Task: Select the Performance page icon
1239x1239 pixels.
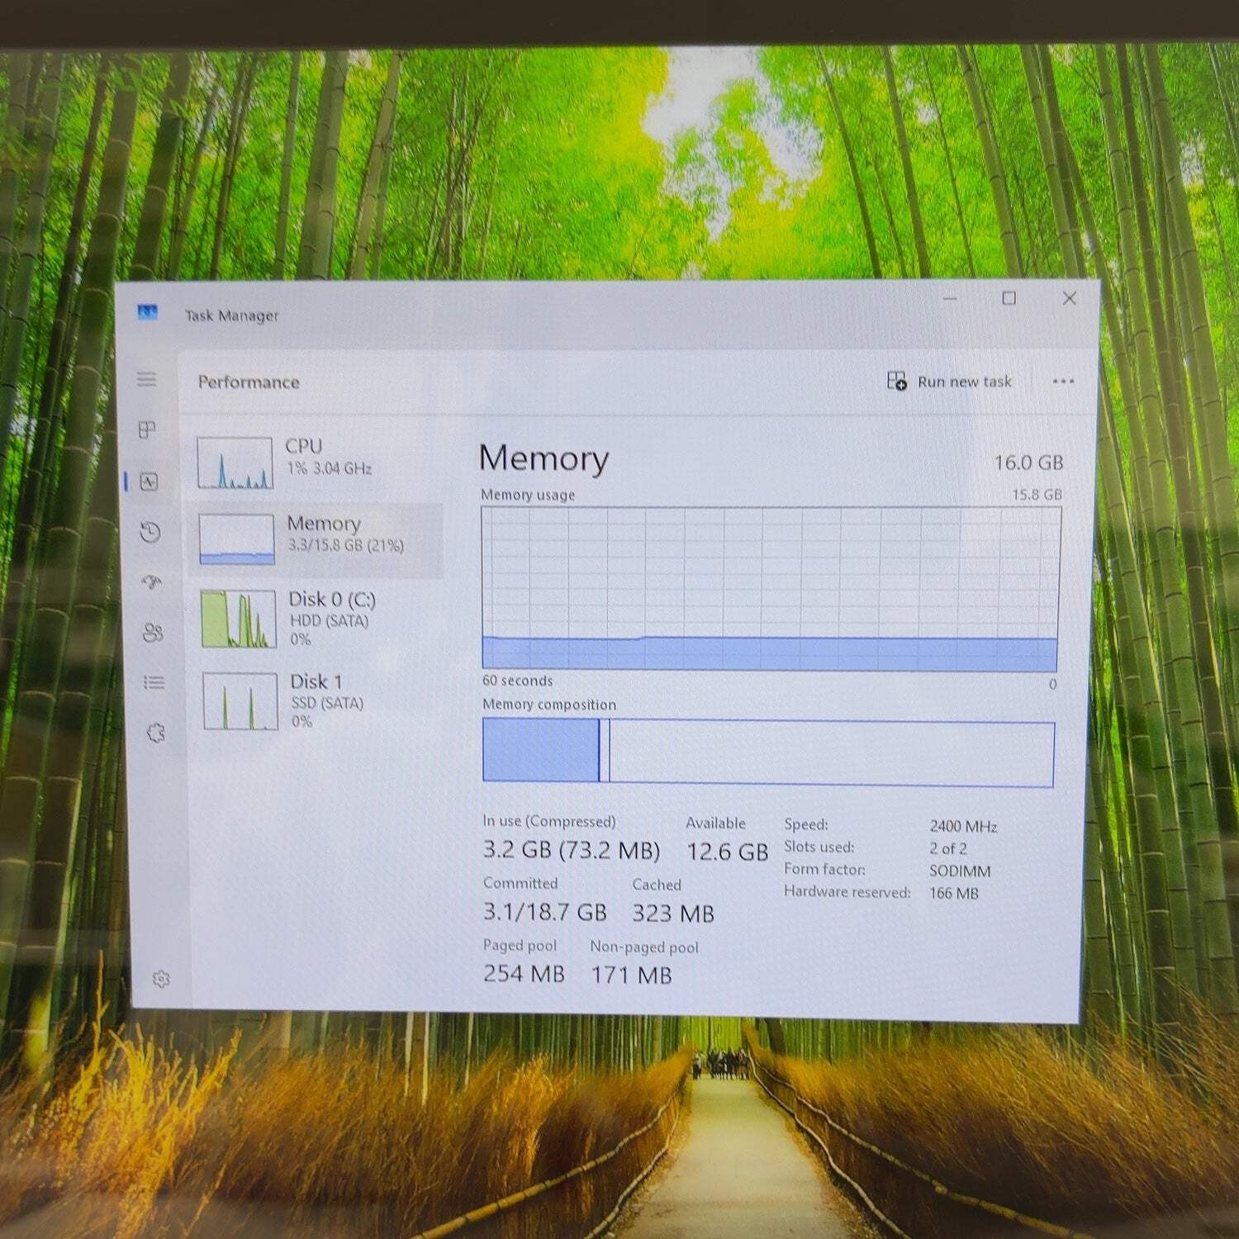Action: point(149,482)
